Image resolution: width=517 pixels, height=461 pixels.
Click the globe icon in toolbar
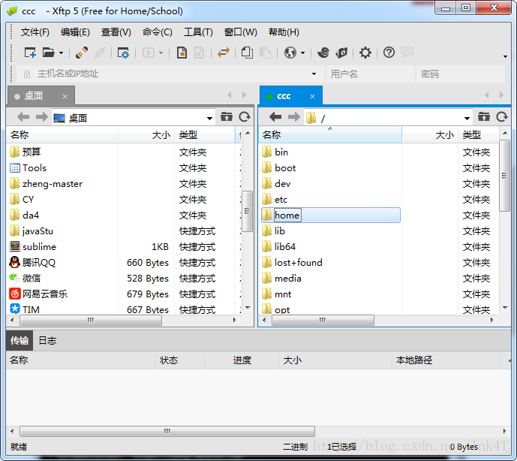[290, 53]
